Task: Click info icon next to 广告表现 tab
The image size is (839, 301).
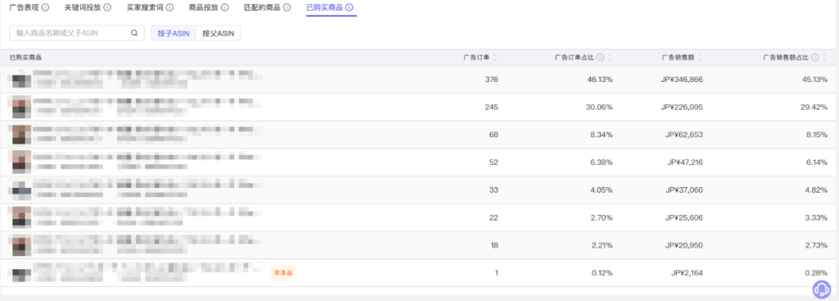Action: pos(46,7)
